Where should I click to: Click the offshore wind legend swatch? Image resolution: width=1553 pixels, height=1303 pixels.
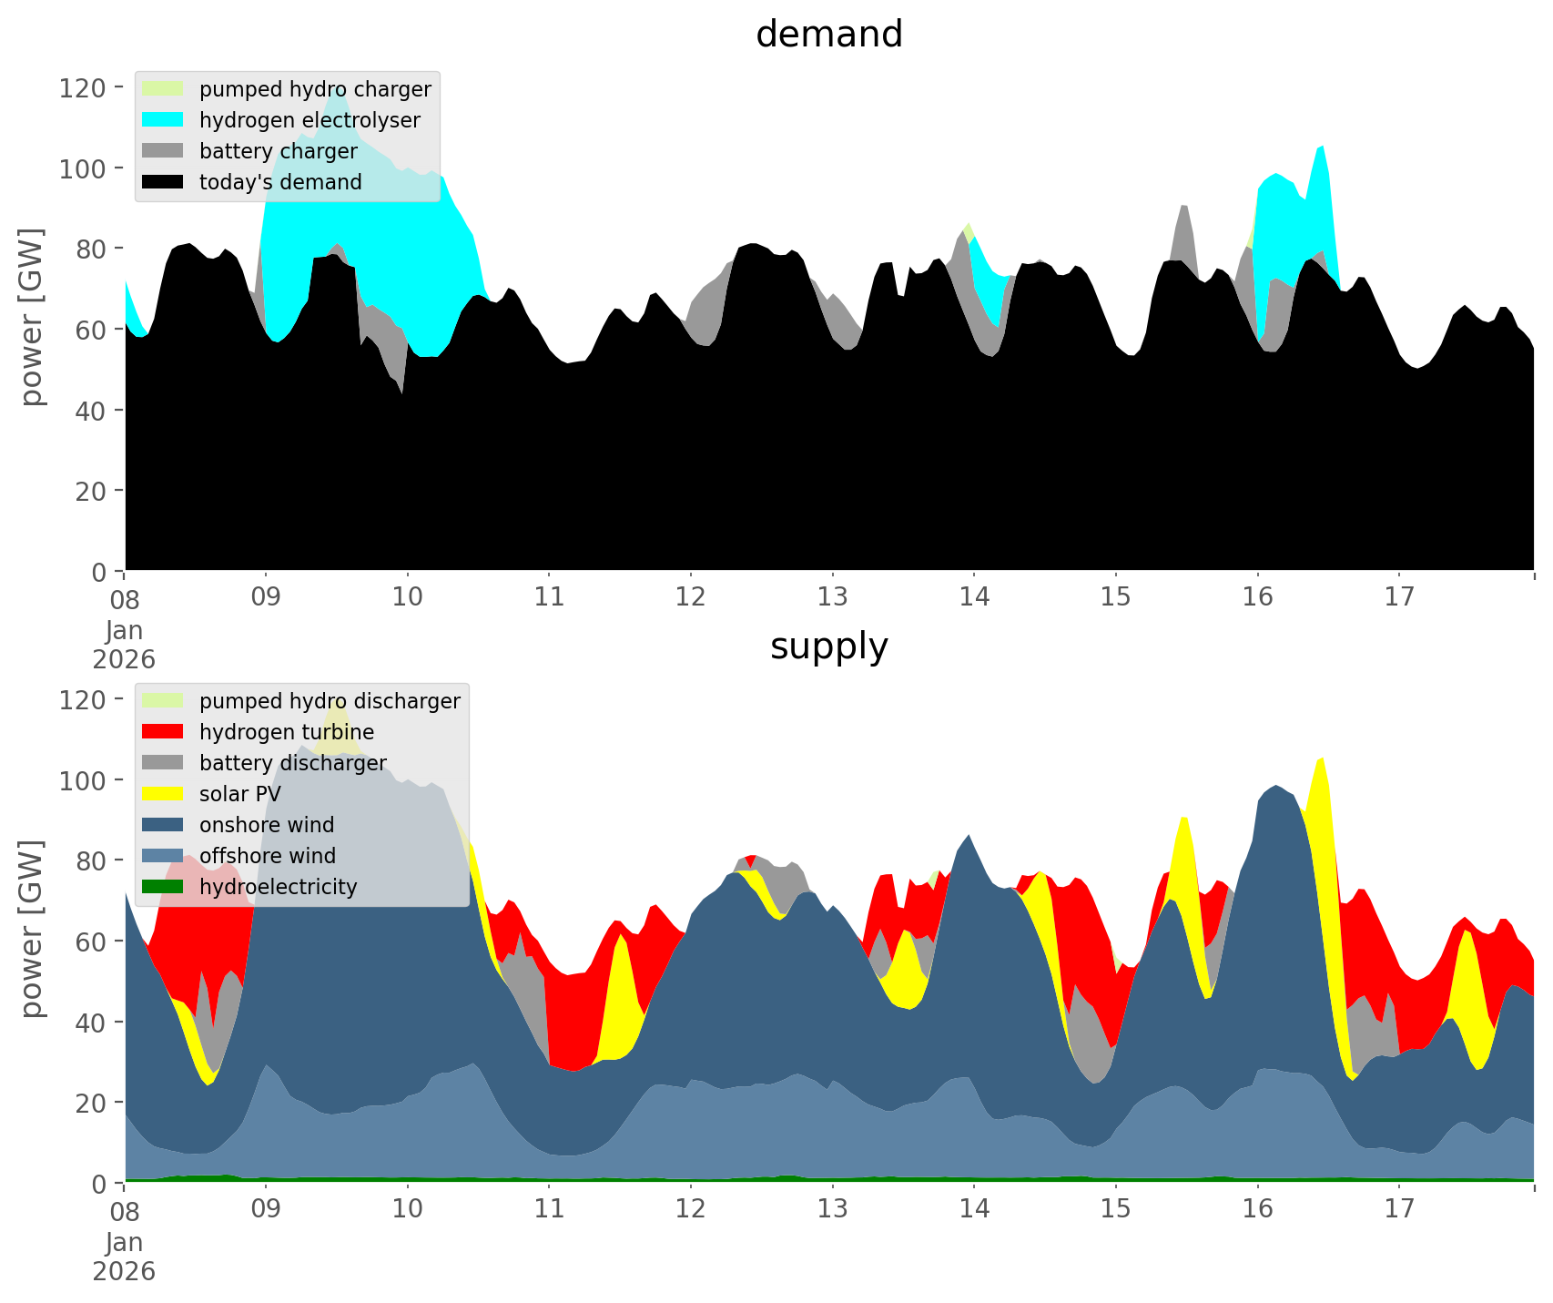click(163, 856)
